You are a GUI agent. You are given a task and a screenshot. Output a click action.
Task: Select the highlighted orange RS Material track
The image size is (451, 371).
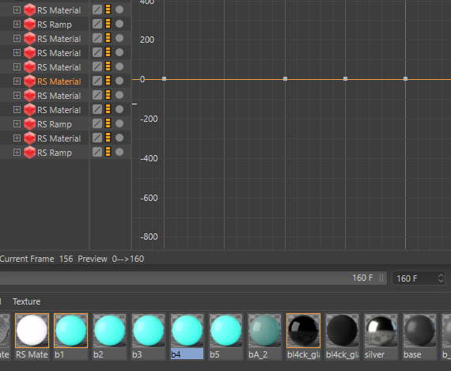(x=59, y=81)
